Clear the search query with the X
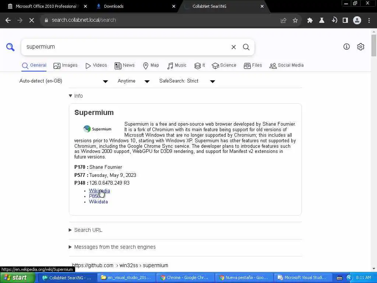Image resolution: width=377 pixels, height=283 pixels. pyautogui.click(x=233, y=47)
